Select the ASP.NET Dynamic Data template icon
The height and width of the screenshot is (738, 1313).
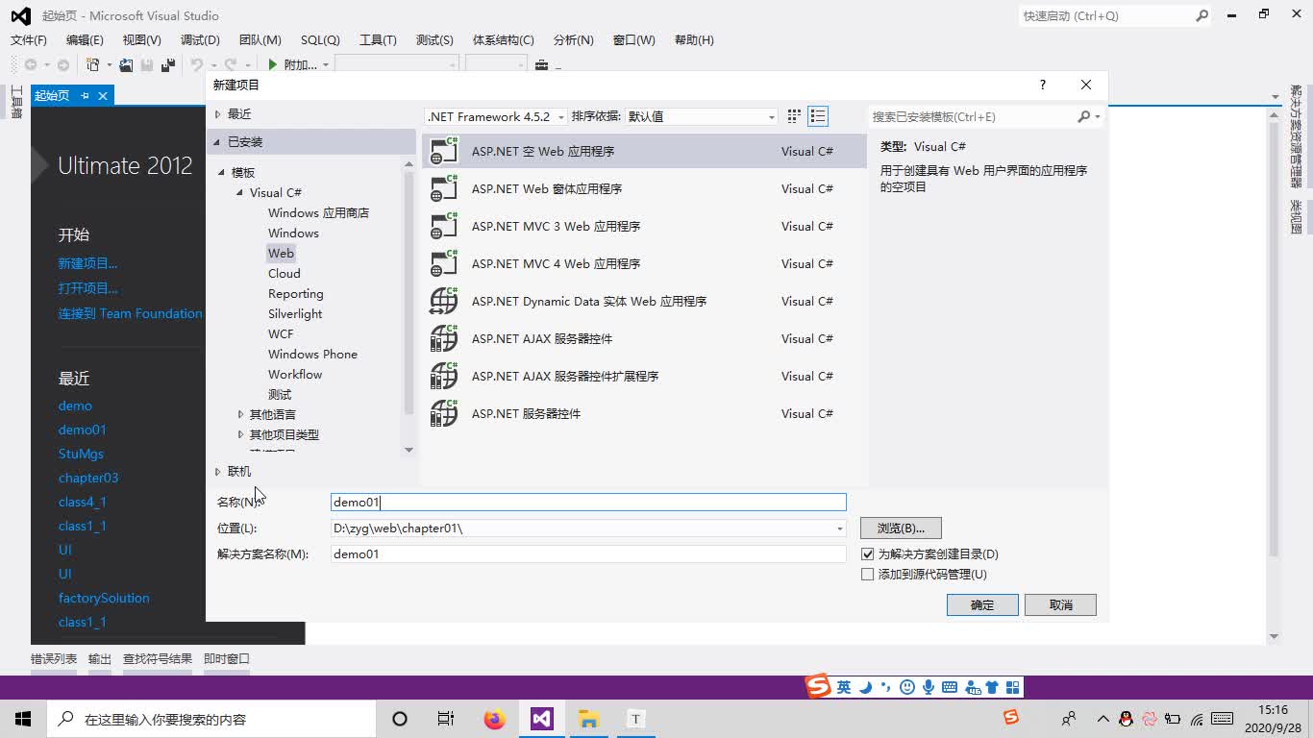click(x=444, y=301)
